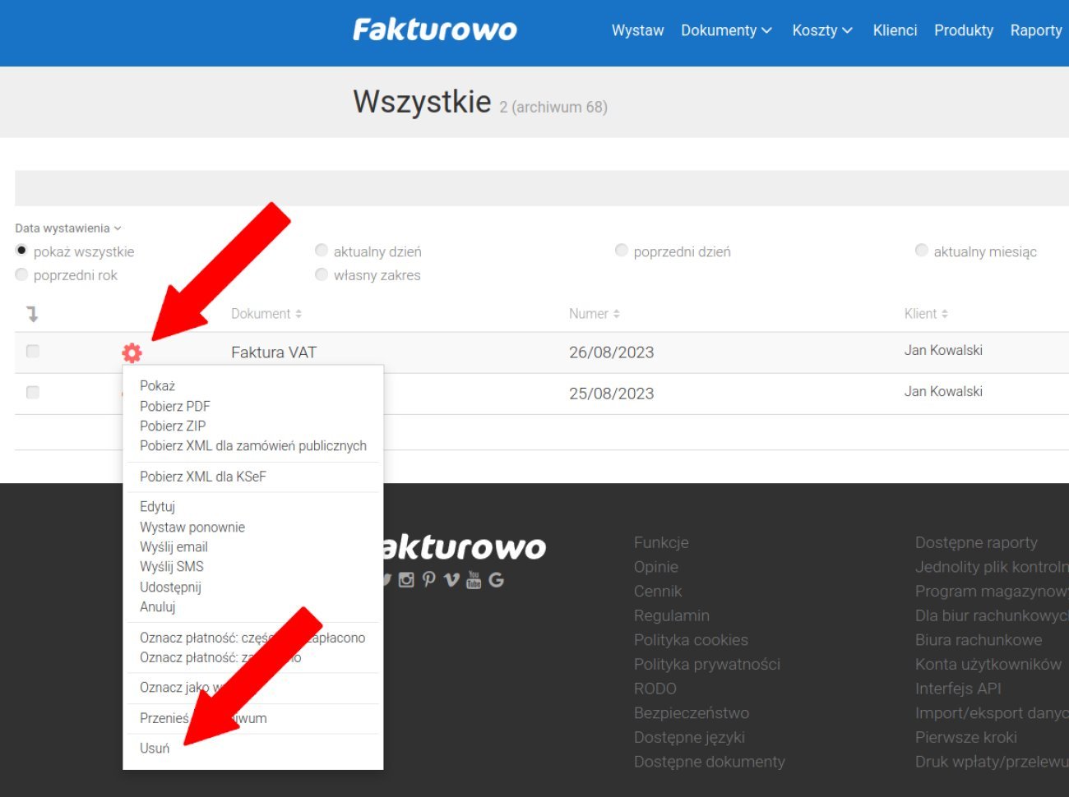Open "Dostępne dokumenty" in the footer
The width and height of the screenshot is (1069, 797).
710,762
